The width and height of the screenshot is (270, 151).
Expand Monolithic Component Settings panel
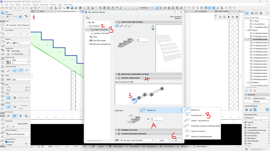click(x=116, y=74)
